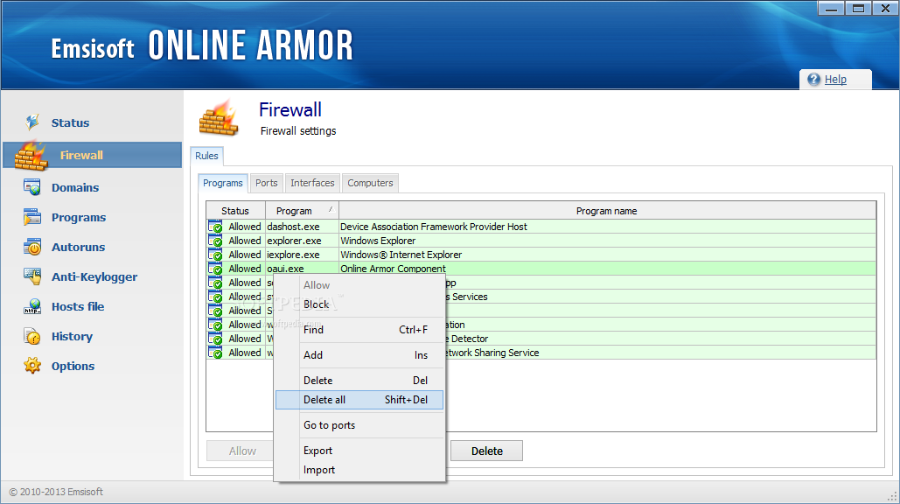Click the History clock document icon

coord(32,336)
